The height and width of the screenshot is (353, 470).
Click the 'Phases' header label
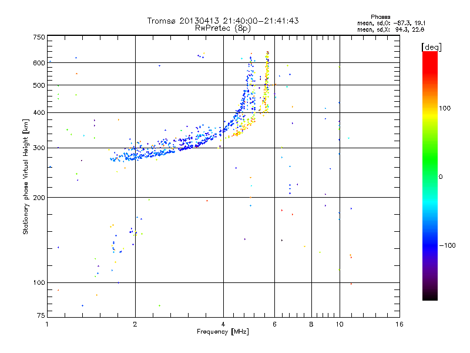tap(380, 17)
